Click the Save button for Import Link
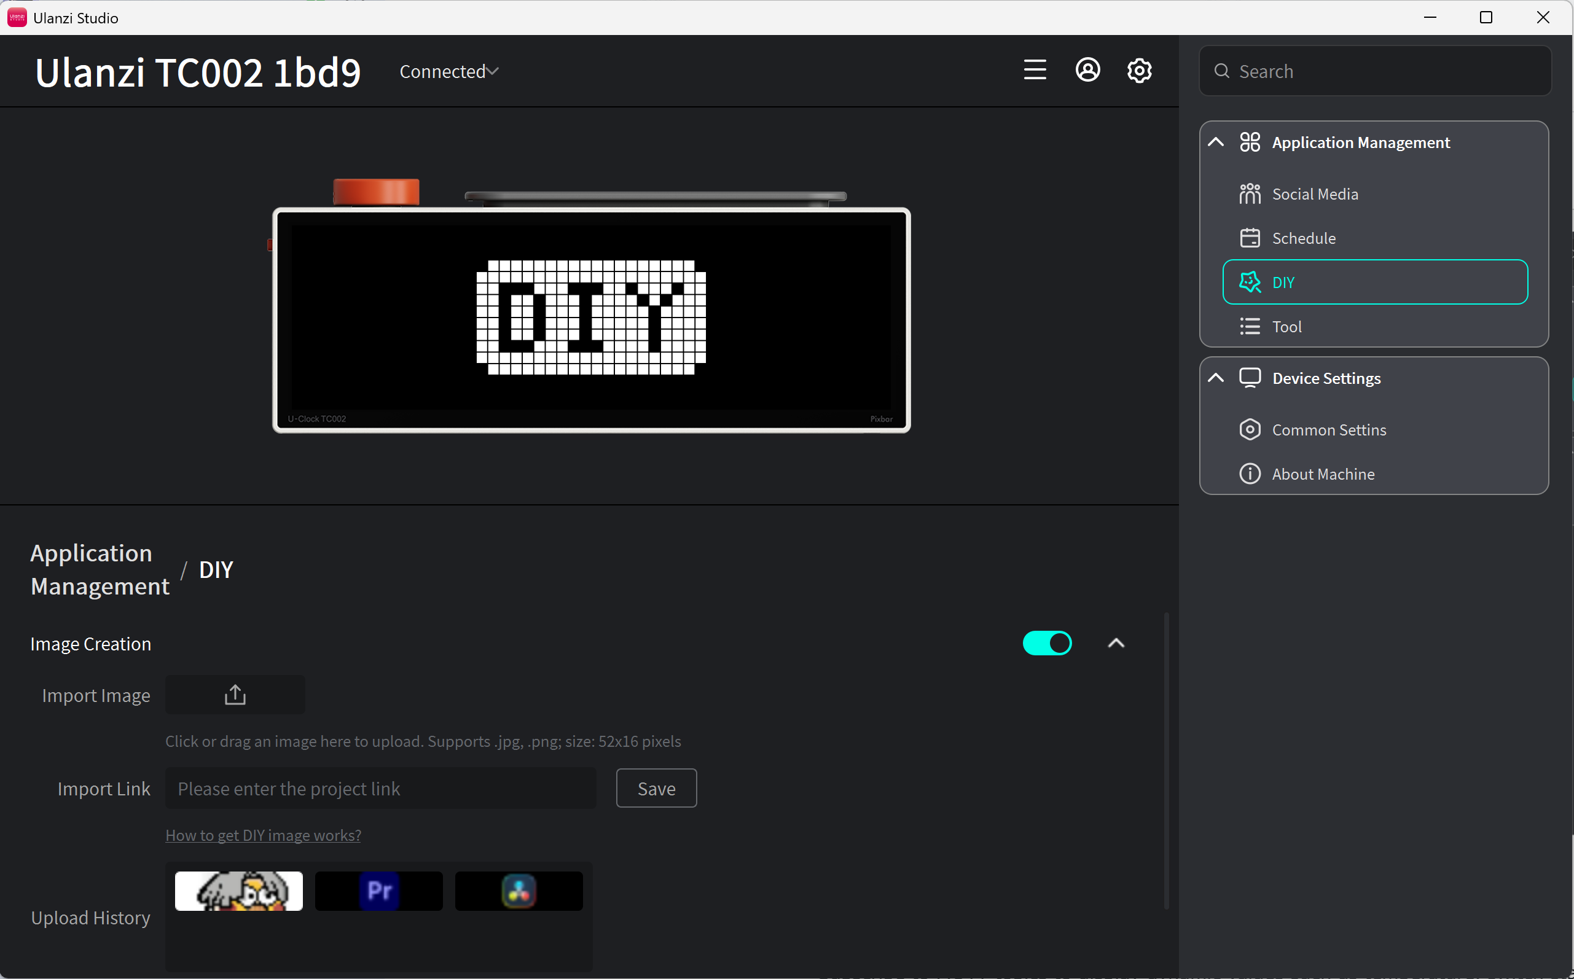This screenshot has width=1574, height=979. point(656,788)
